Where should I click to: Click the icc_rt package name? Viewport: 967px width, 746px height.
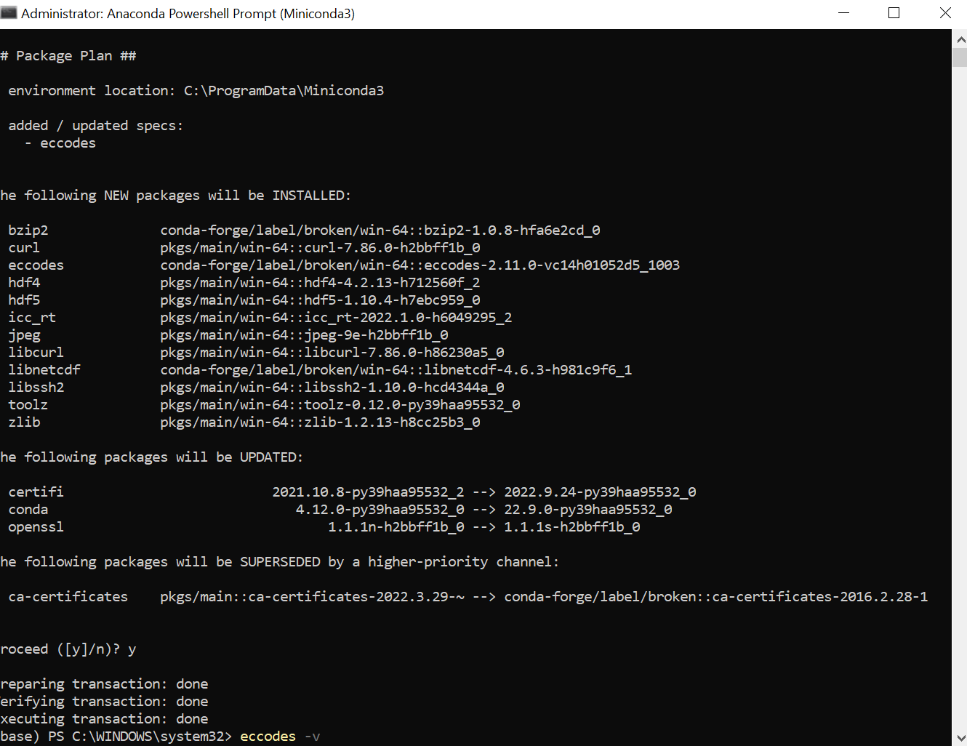(x=32, y=318)
